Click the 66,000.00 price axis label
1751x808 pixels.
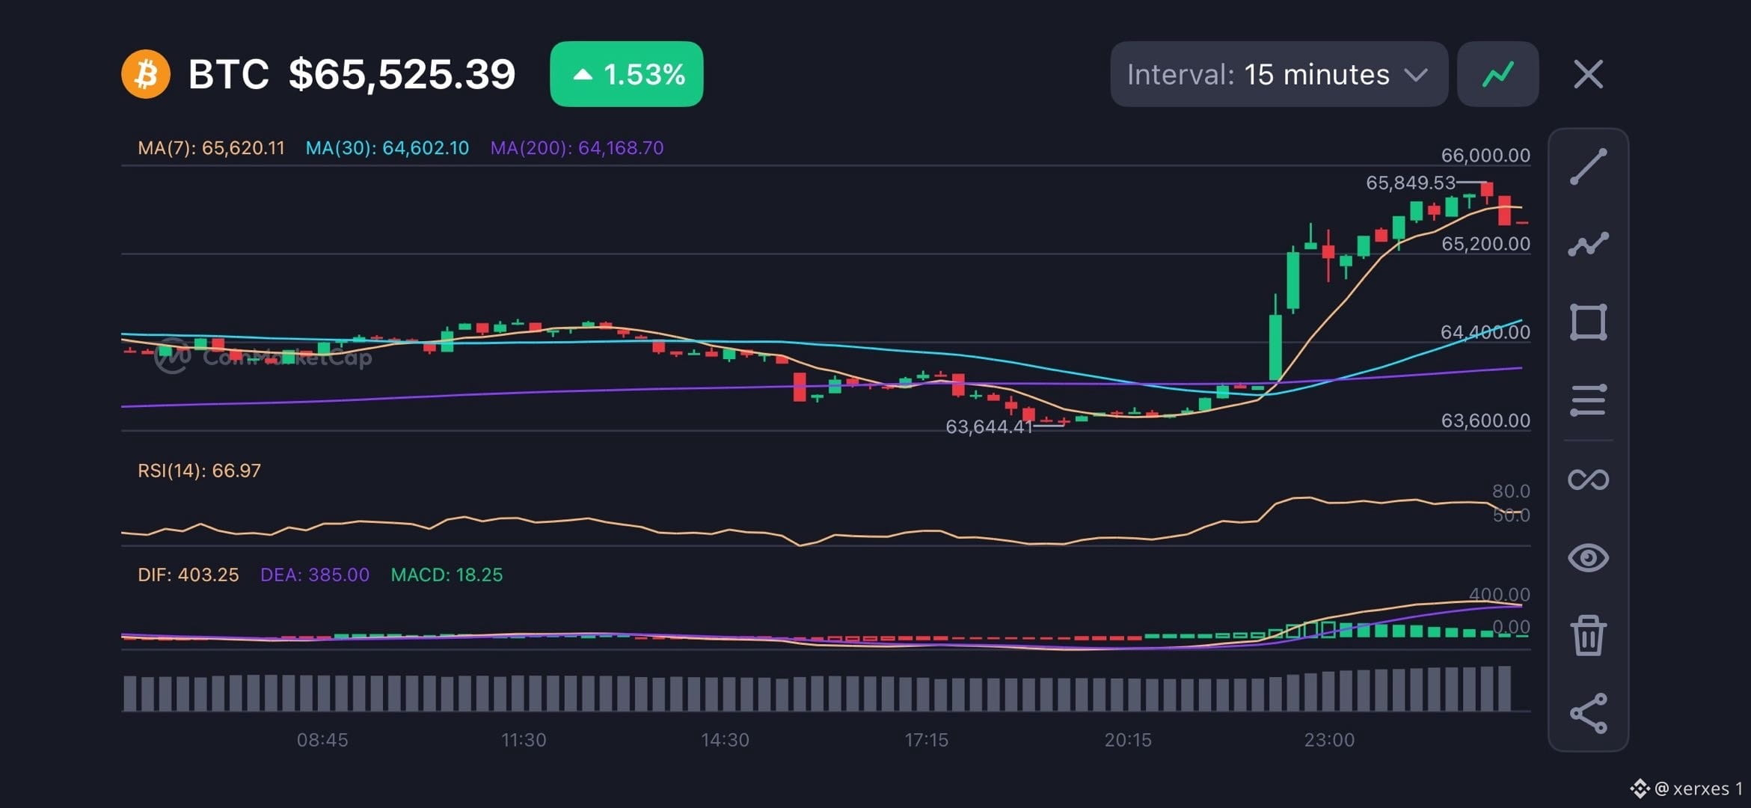(x=1485, y=155)
